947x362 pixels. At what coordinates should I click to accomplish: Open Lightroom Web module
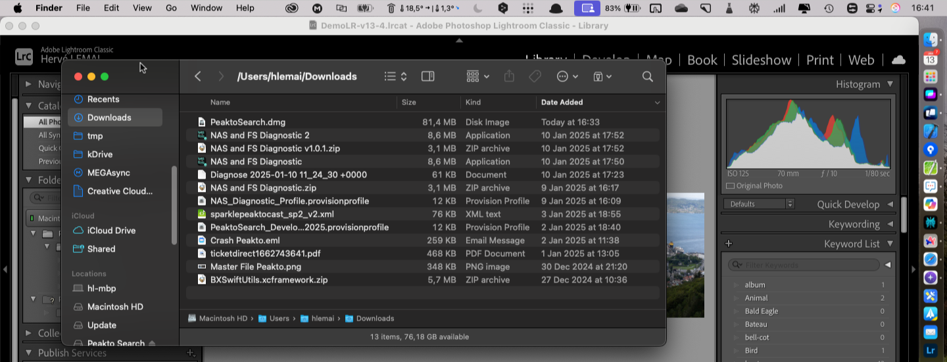tap(861, 60)
